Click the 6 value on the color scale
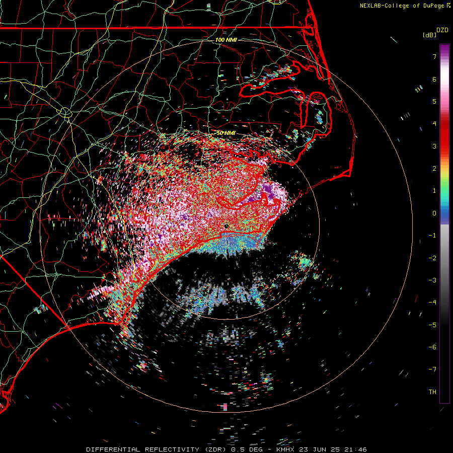This screenshot has height=453, width=453. coord(434,79)
